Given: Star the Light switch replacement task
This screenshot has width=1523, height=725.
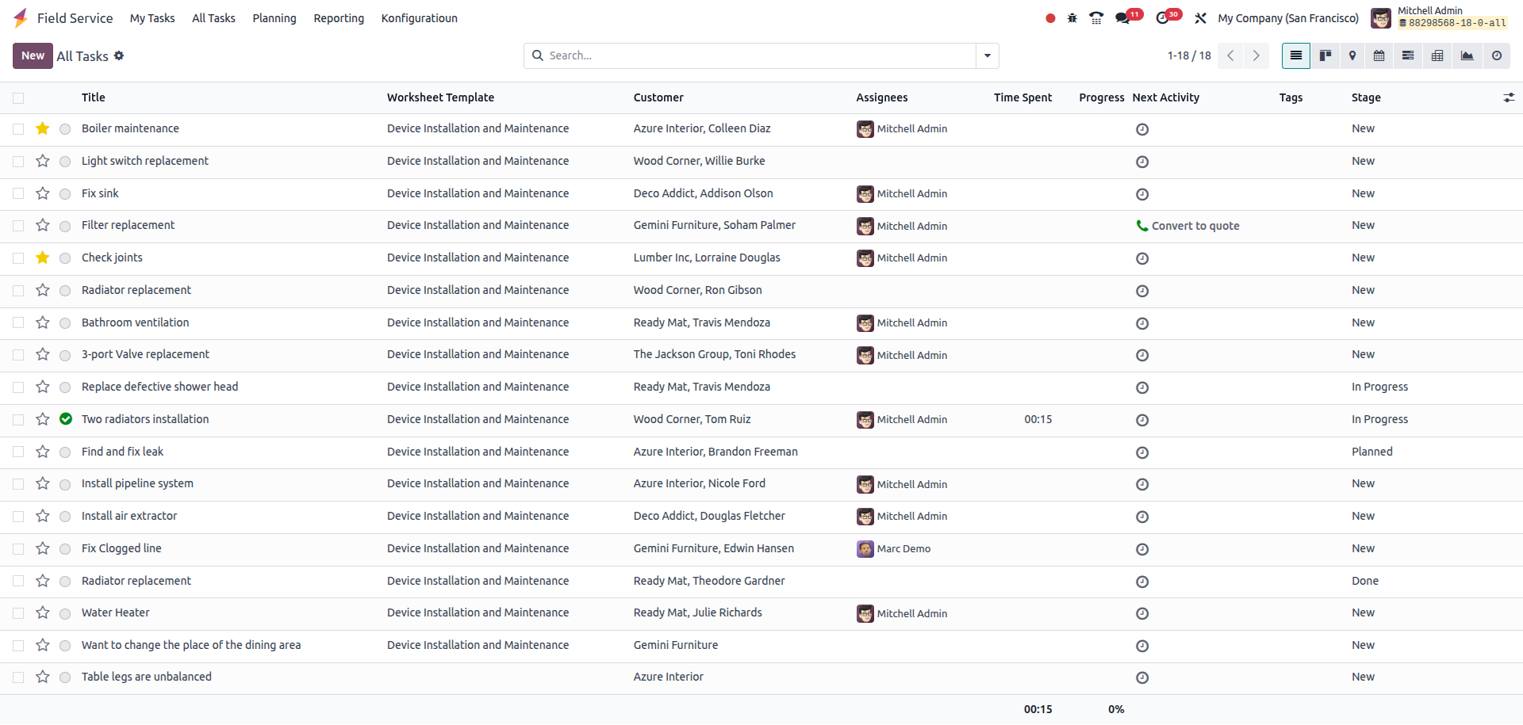Looking at the screenshot, I should click(43, 161).
